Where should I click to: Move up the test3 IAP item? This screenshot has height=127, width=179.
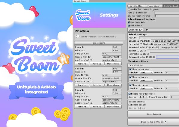(97, 107)
